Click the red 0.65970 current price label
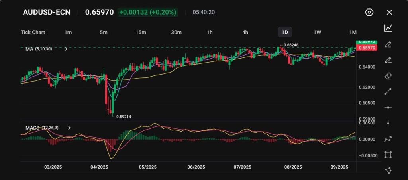The height and width of the screenshot is (180, 408). 366,48
